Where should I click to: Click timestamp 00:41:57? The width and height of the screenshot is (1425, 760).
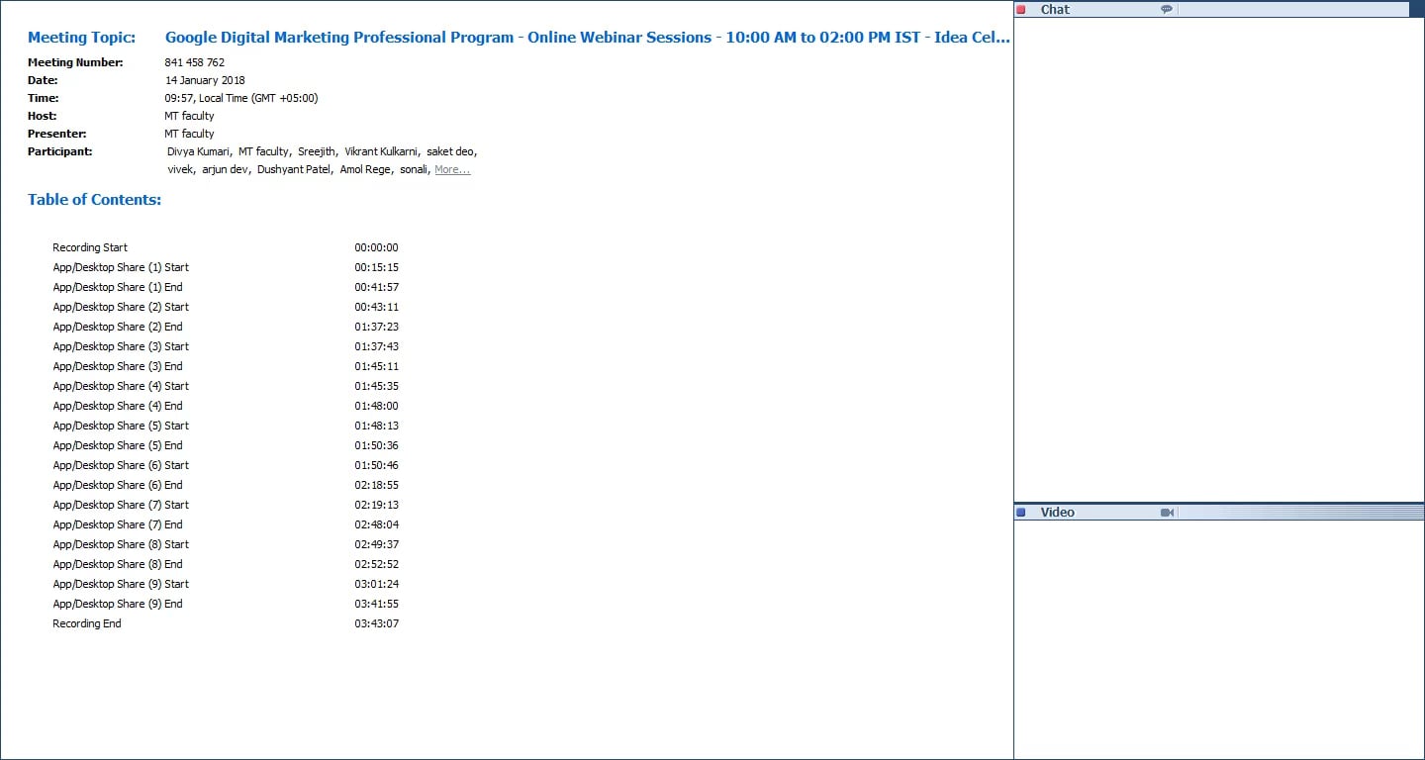(376, 288)
